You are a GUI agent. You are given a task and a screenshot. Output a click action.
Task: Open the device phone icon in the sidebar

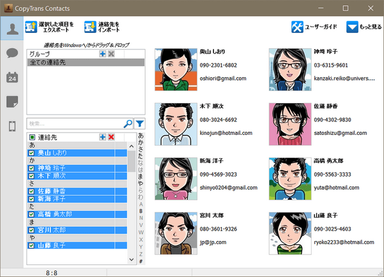(x=12, y=126)
